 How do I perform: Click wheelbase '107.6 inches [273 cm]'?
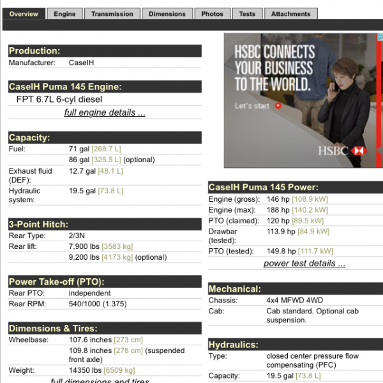click(x=106, y=340)
